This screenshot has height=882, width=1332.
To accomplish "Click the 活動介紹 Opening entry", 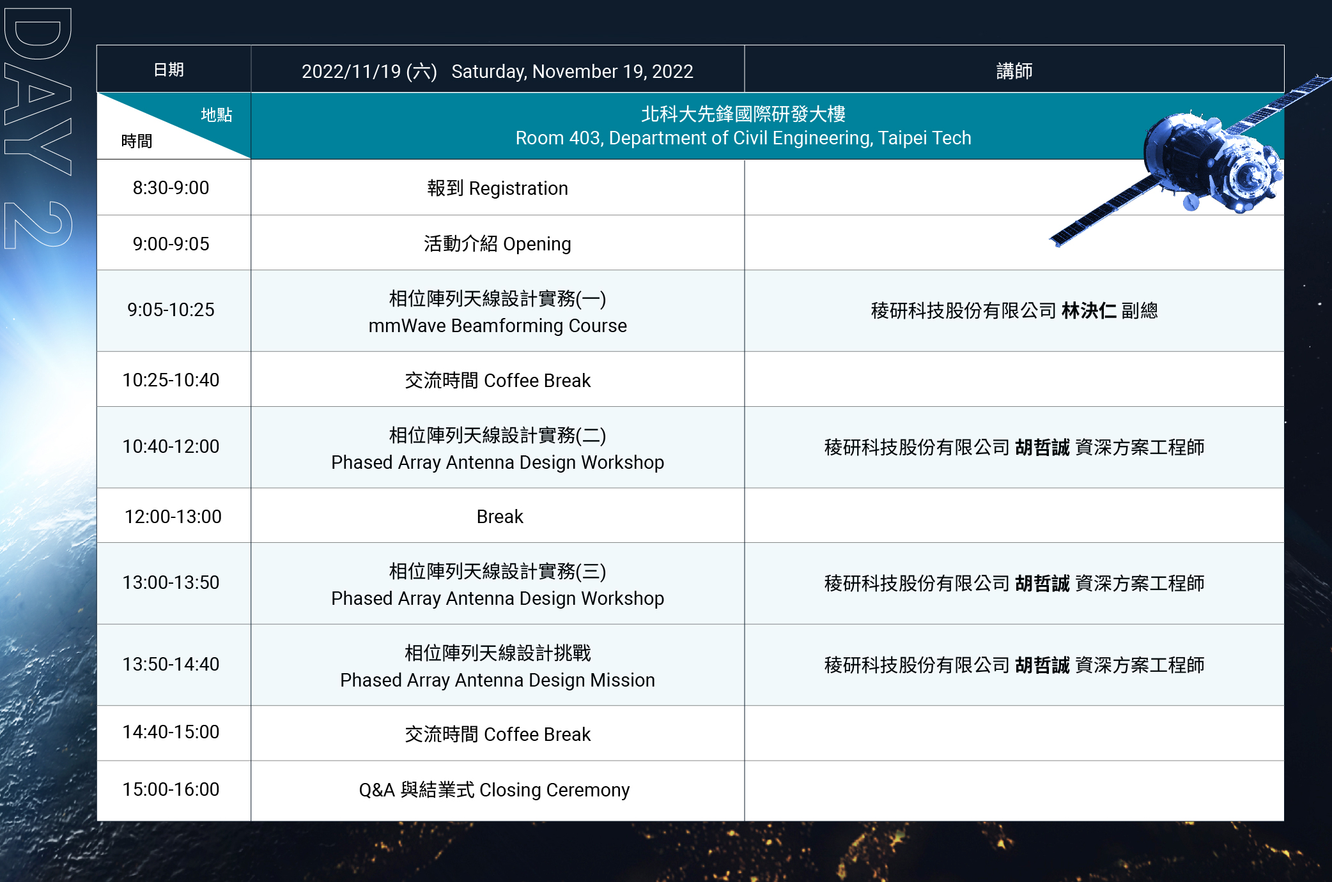I will pyautogui.click(x=497, y=244).
